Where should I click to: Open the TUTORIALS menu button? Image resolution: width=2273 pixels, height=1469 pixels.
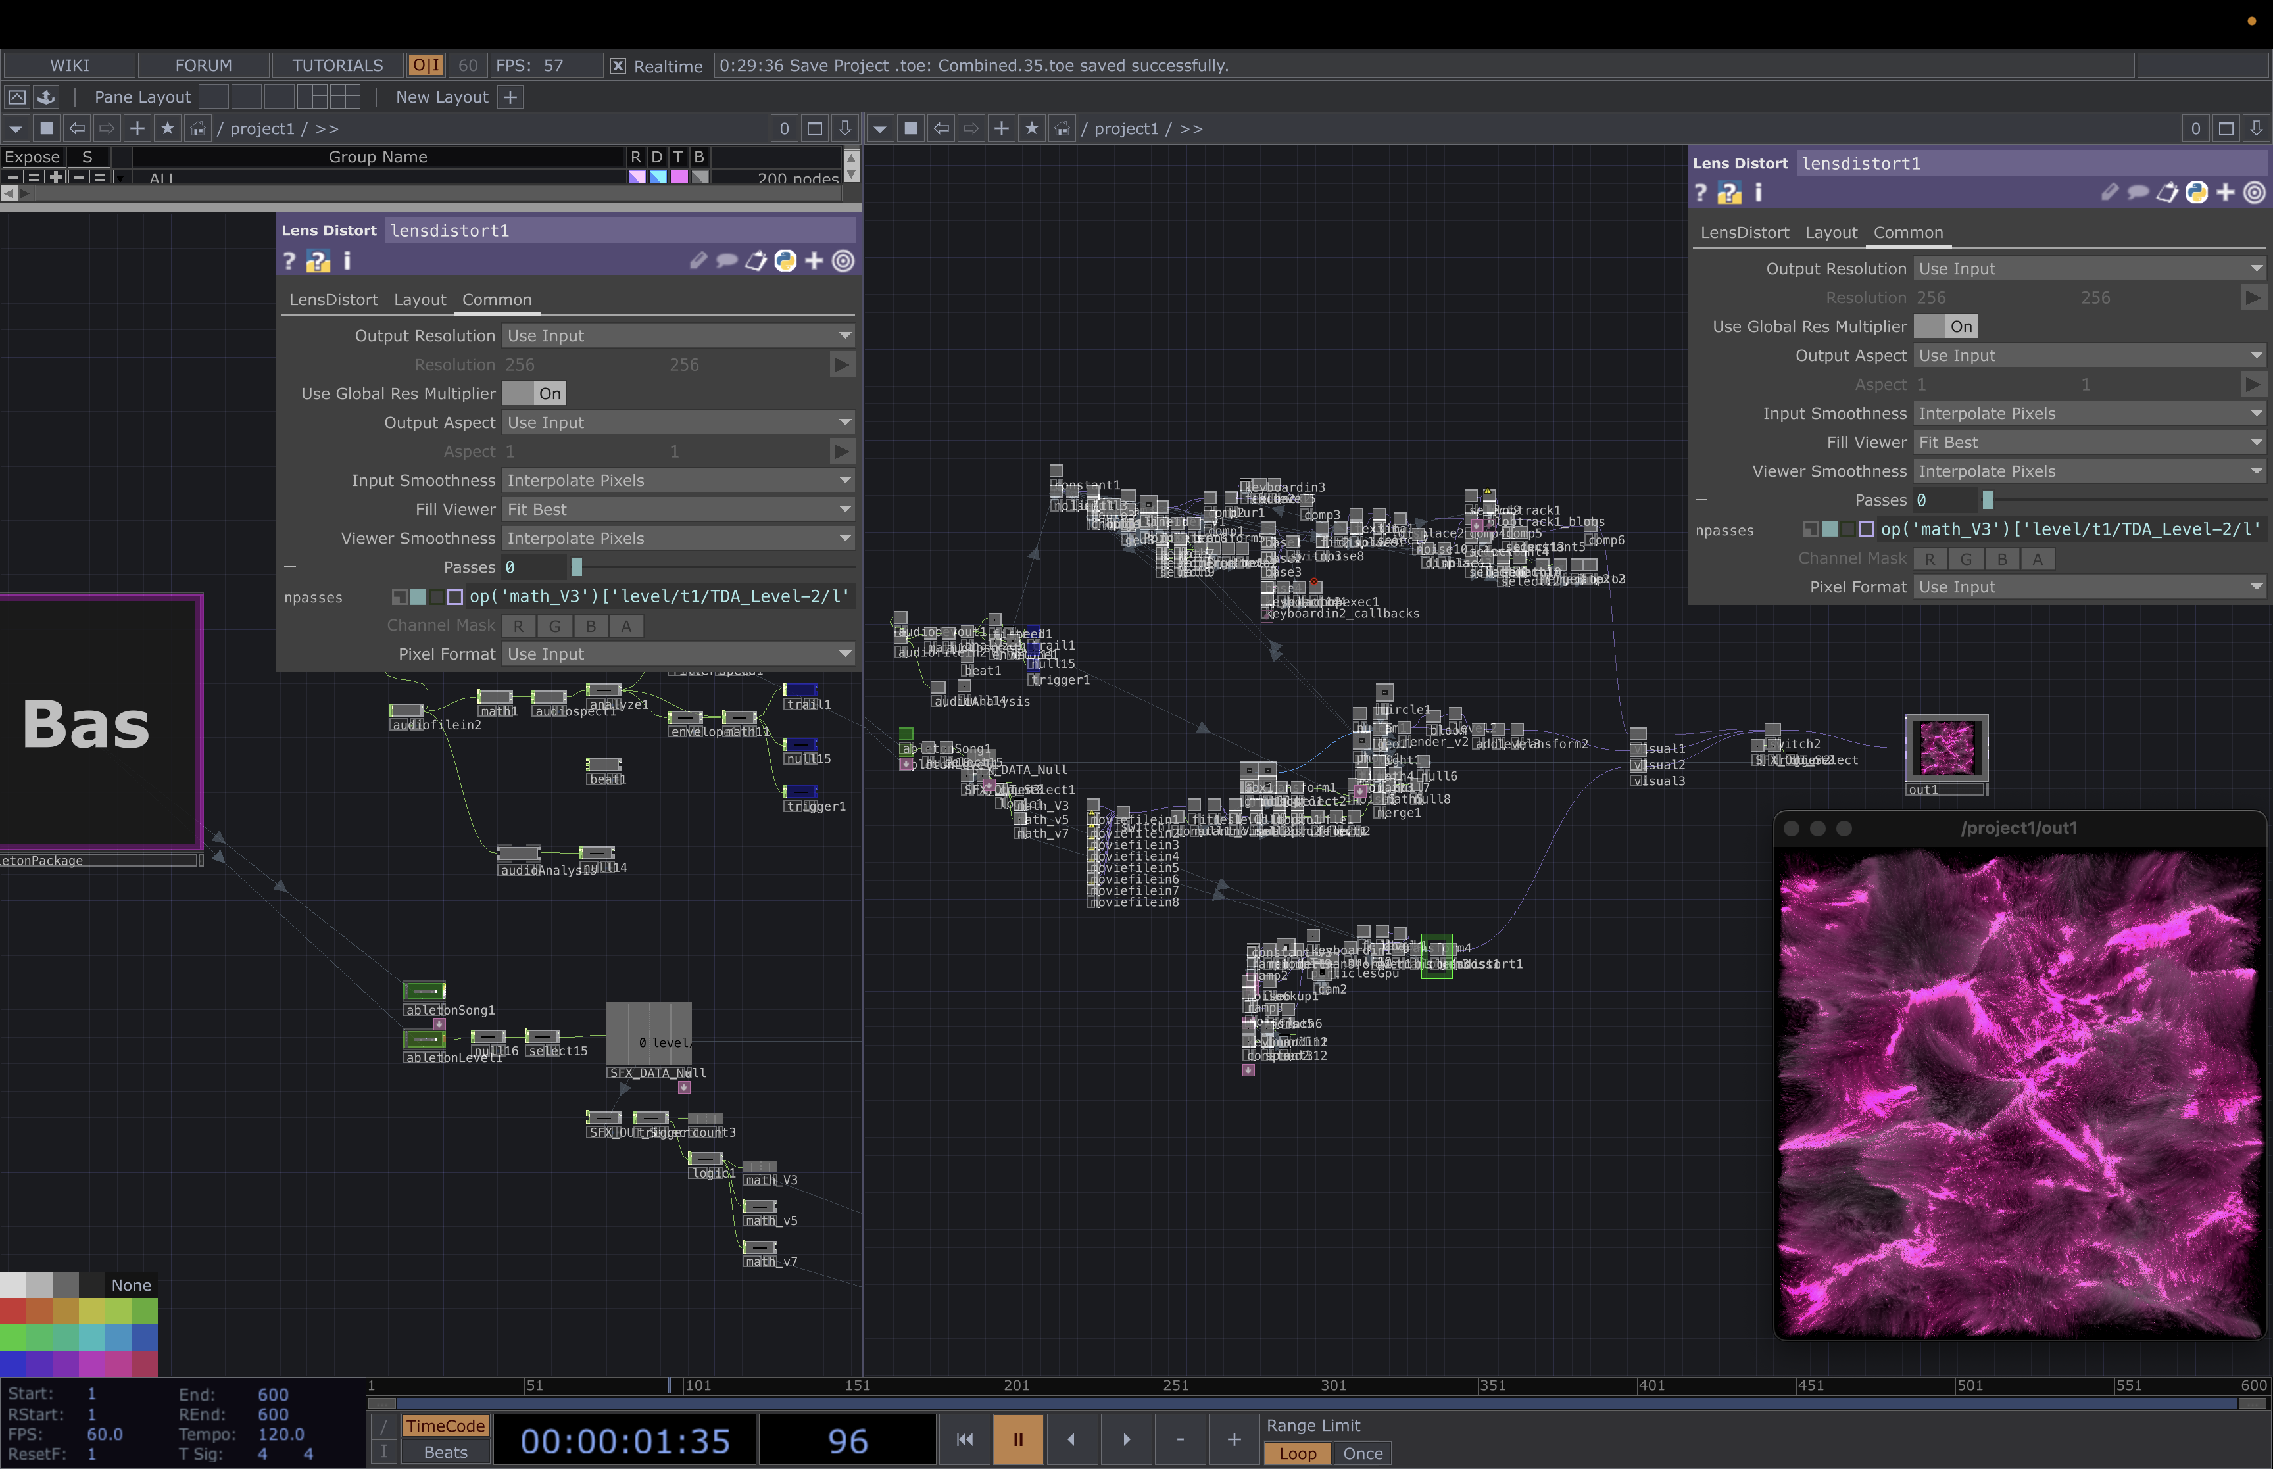[337, 65]
